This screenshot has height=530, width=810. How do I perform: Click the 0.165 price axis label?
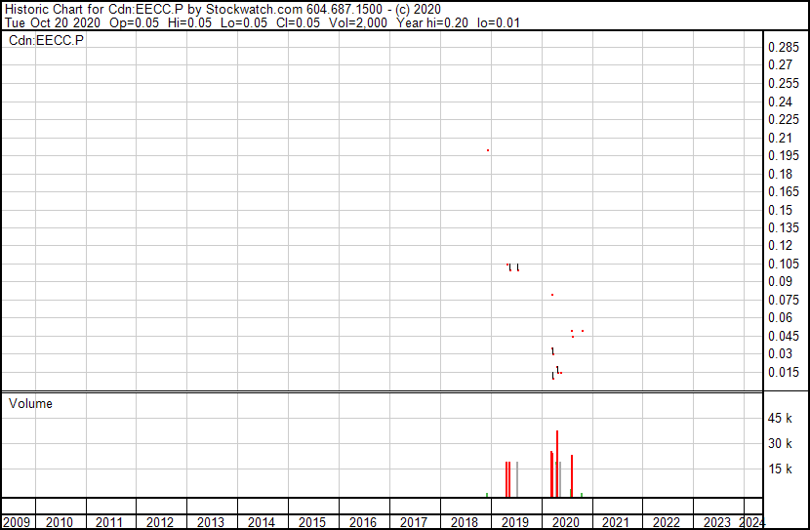783,191
